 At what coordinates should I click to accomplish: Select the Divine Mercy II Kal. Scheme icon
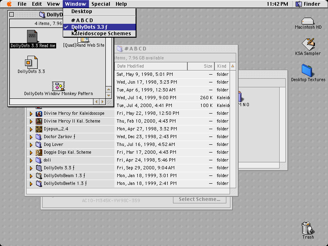(39, 121)
